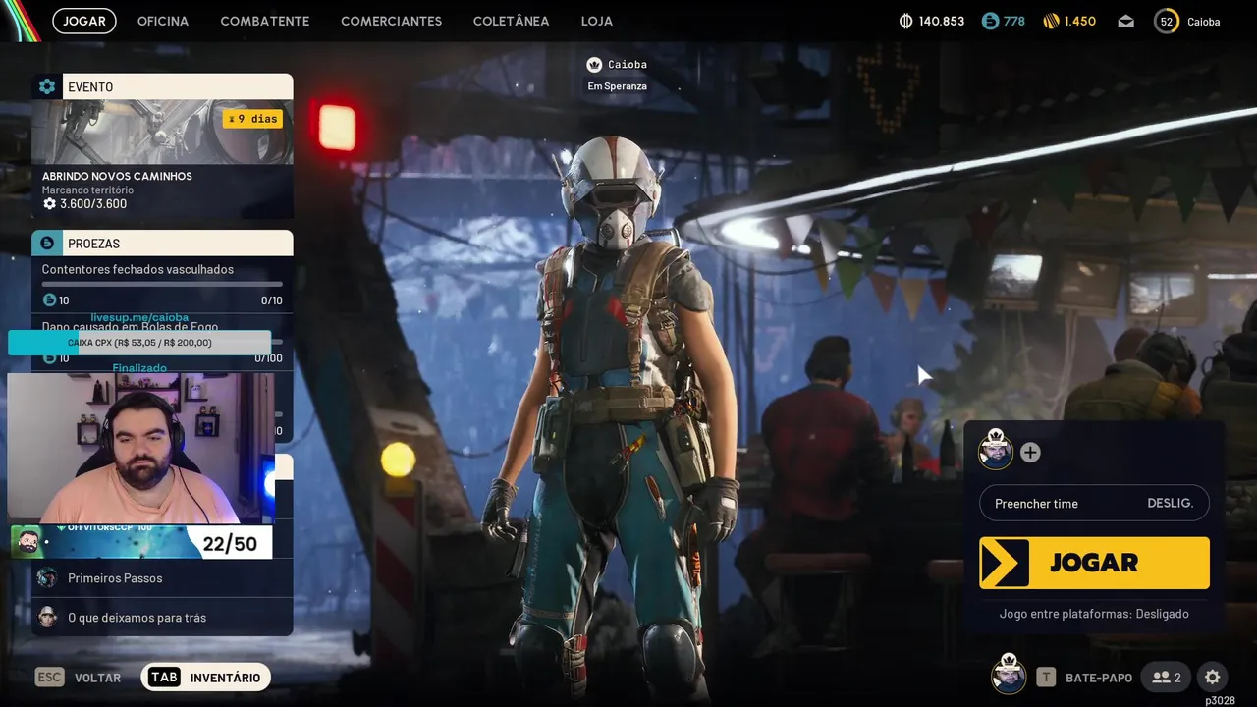
Task: Add a squad member with plus icon
Action: coord(1030,452)
